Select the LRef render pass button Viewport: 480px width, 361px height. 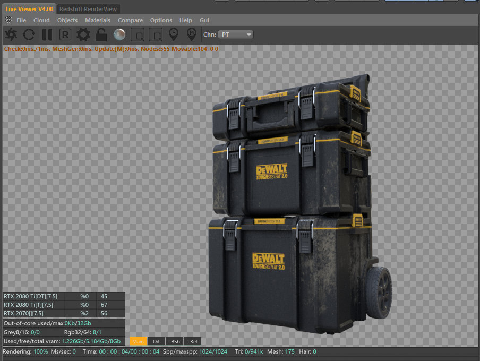192,341
